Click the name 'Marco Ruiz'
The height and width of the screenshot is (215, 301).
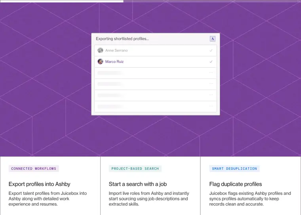tap(114, 61)
